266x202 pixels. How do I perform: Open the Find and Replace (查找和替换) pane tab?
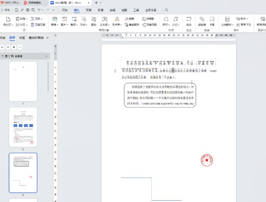click(x=36, y=38)
